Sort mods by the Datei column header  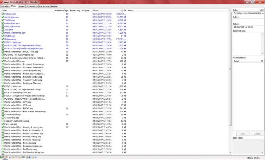[x=27, y=10]
